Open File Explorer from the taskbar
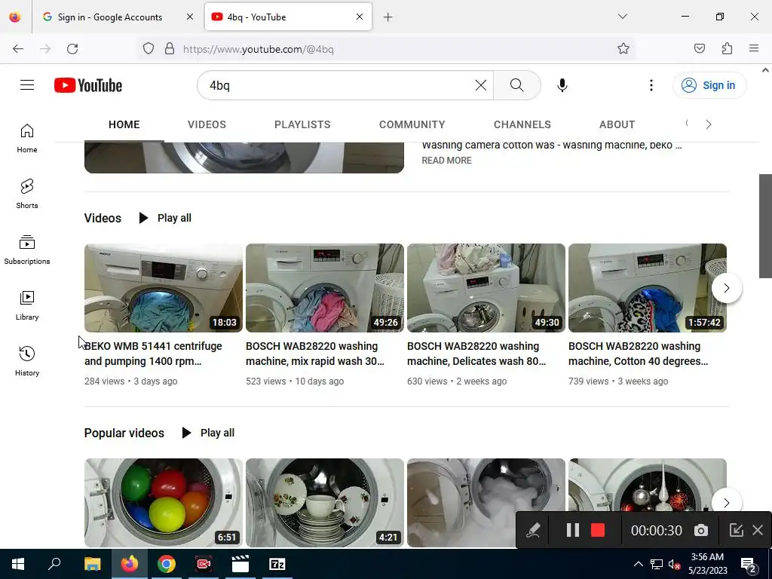 [x=92, y=564]
